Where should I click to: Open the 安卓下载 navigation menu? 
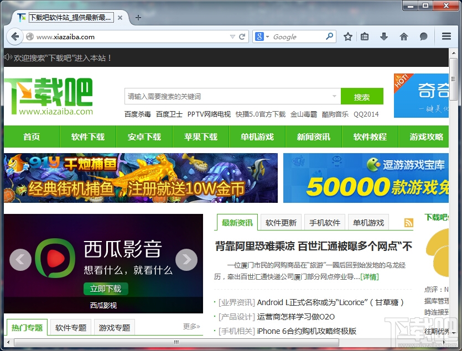click(144, 137)
